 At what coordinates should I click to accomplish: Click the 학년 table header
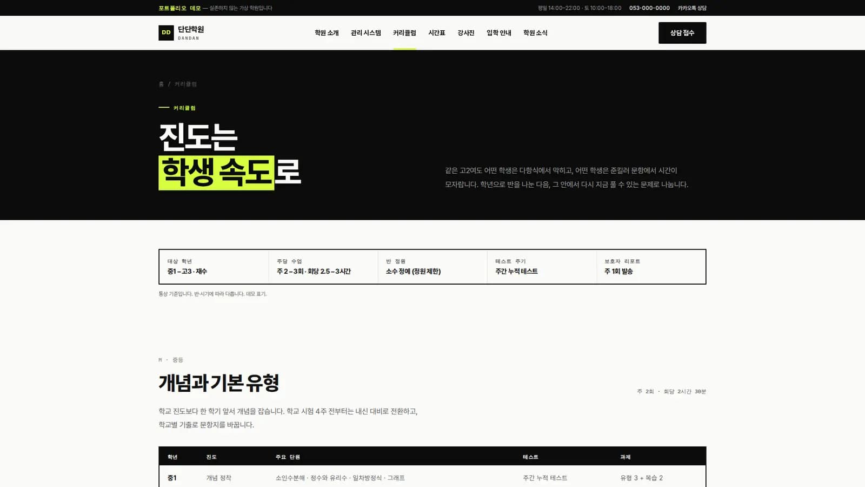click(x=172, y=457)
